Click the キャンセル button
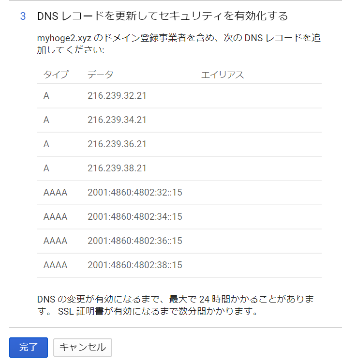342x364 pixels. 82,347
